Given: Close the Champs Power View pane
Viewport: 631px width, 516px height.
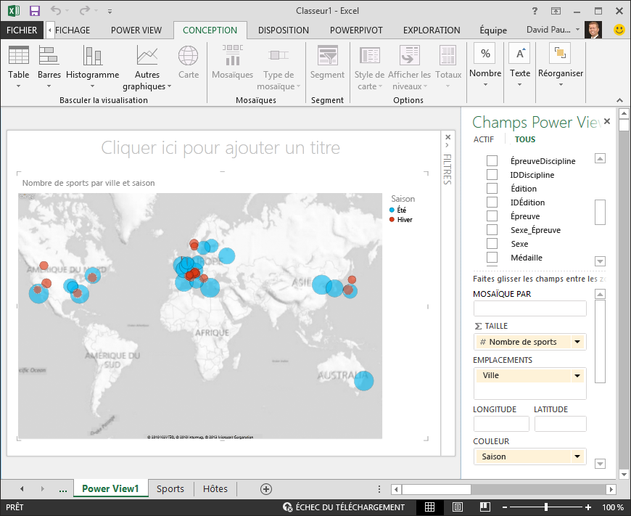Looking at the screenshot, I should tap(607, 121).
